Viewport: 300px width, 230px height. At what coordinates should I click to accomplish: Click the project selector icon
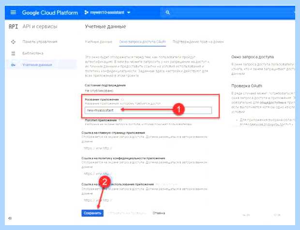pos(86,13)
